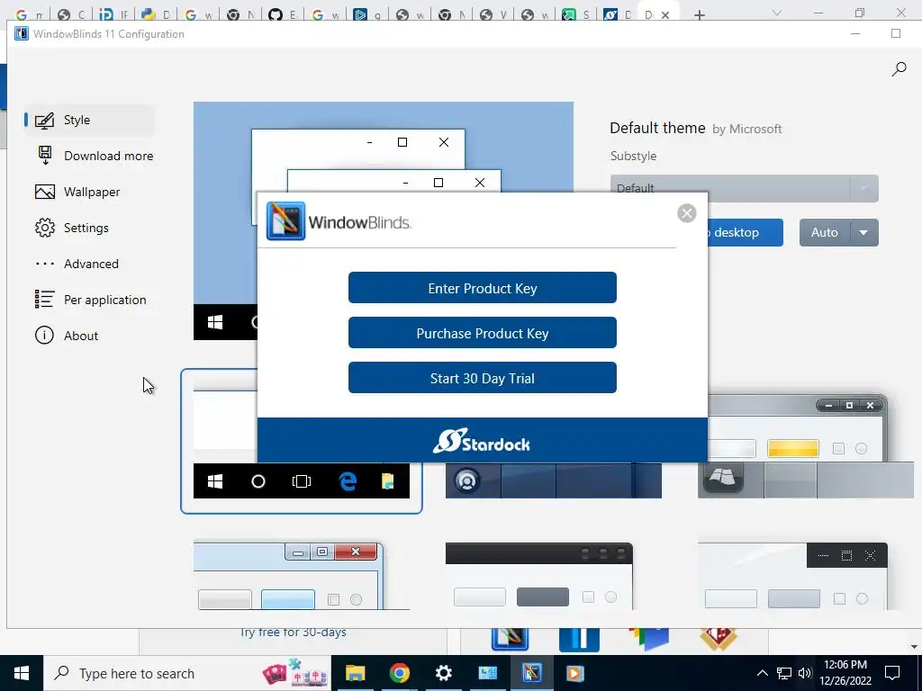Viewport: 922px width, 691px height.
Task: Click the Windows Start button
Action: pyautogui.click(x=22, y=673)
